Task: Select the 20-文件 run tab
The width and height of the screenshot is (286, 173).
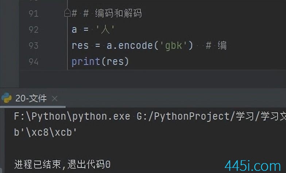Action: (x=31, y=98)
